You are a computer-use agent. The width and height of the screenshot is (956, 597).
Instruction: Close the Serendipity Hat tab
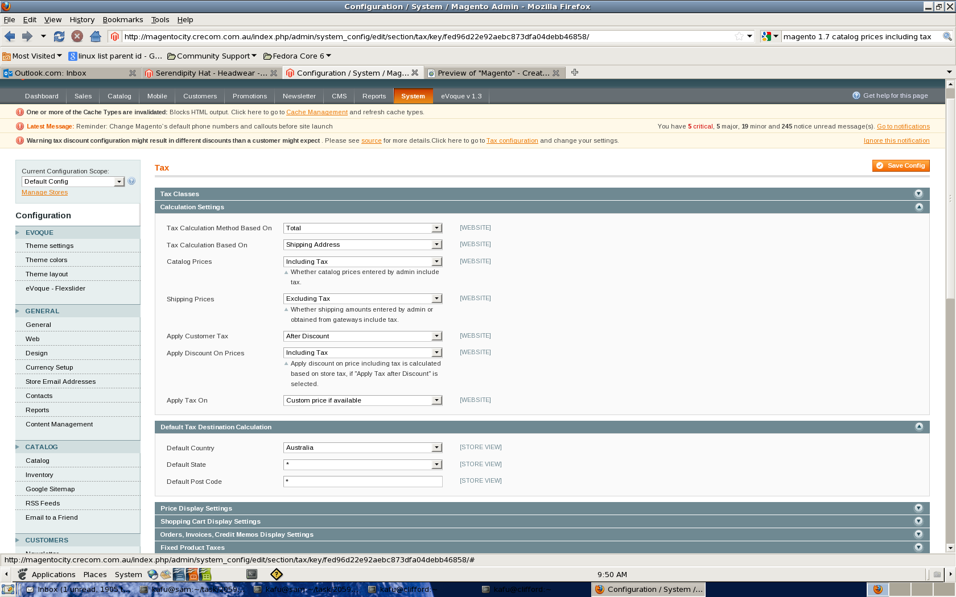point(274,73)
